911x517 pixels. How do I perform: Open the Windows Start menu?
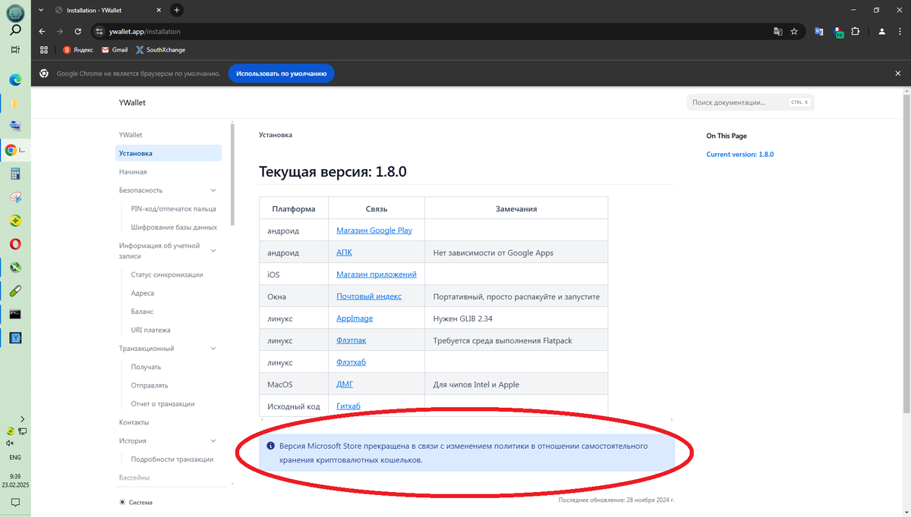15,13
